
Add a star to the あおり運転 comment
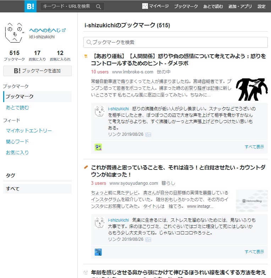[x=148, y=135]
